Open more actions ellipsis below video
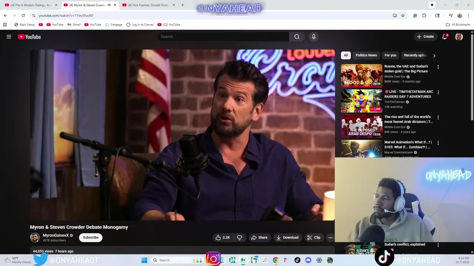Image resolution: width=474 pixels, height=266 pixels. (330, 238)
